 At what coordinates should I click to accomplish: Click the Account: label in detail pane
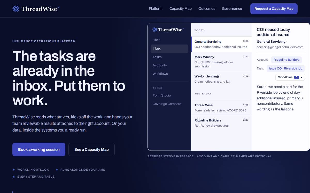coord(262,60)
